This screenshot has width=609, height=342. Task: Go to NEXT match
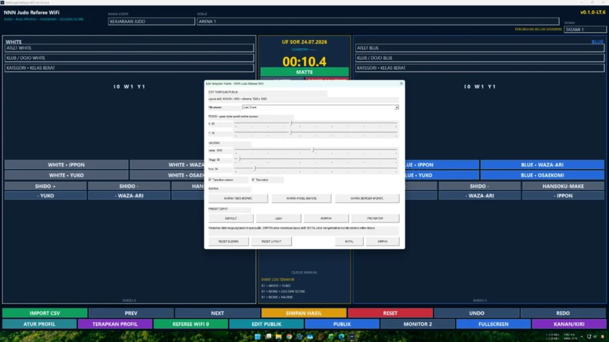pyautogui.click(x=218, y=313)
